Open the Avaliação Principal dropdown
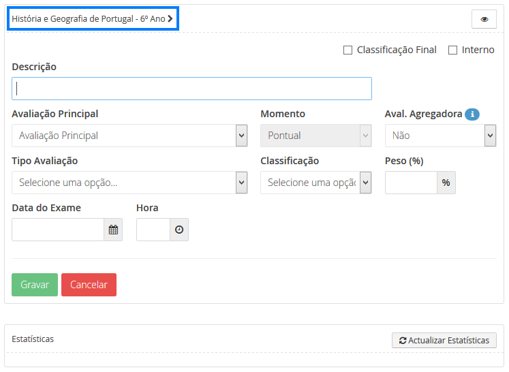 pos(129,136)
